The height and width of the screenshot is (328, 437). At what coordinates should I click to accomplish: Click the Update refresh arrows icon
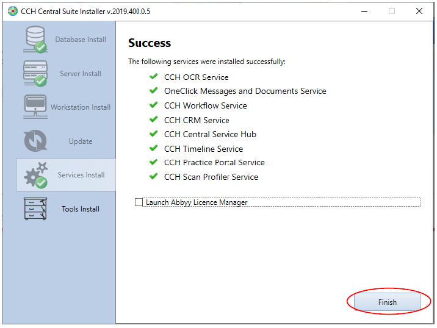click(35, 141)
